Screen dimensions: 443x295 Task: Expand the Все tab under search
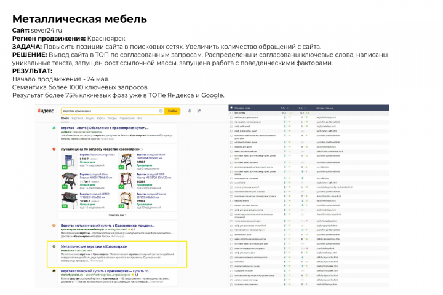tap(140, 118)
